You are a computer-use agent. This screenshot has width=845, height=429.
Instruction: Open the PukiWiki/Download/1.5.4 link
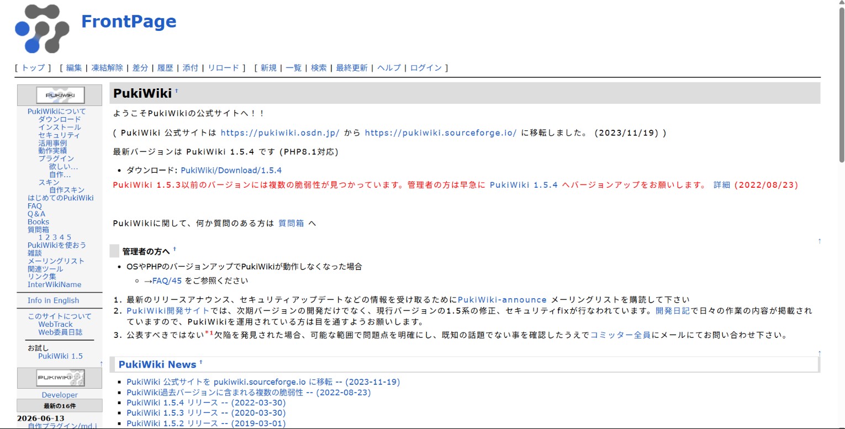(x=231, y=170)
